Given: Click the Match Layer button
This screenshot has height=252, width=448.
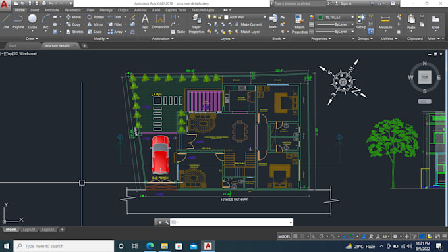Looking at the screenshot, I should tap(248, 32).
